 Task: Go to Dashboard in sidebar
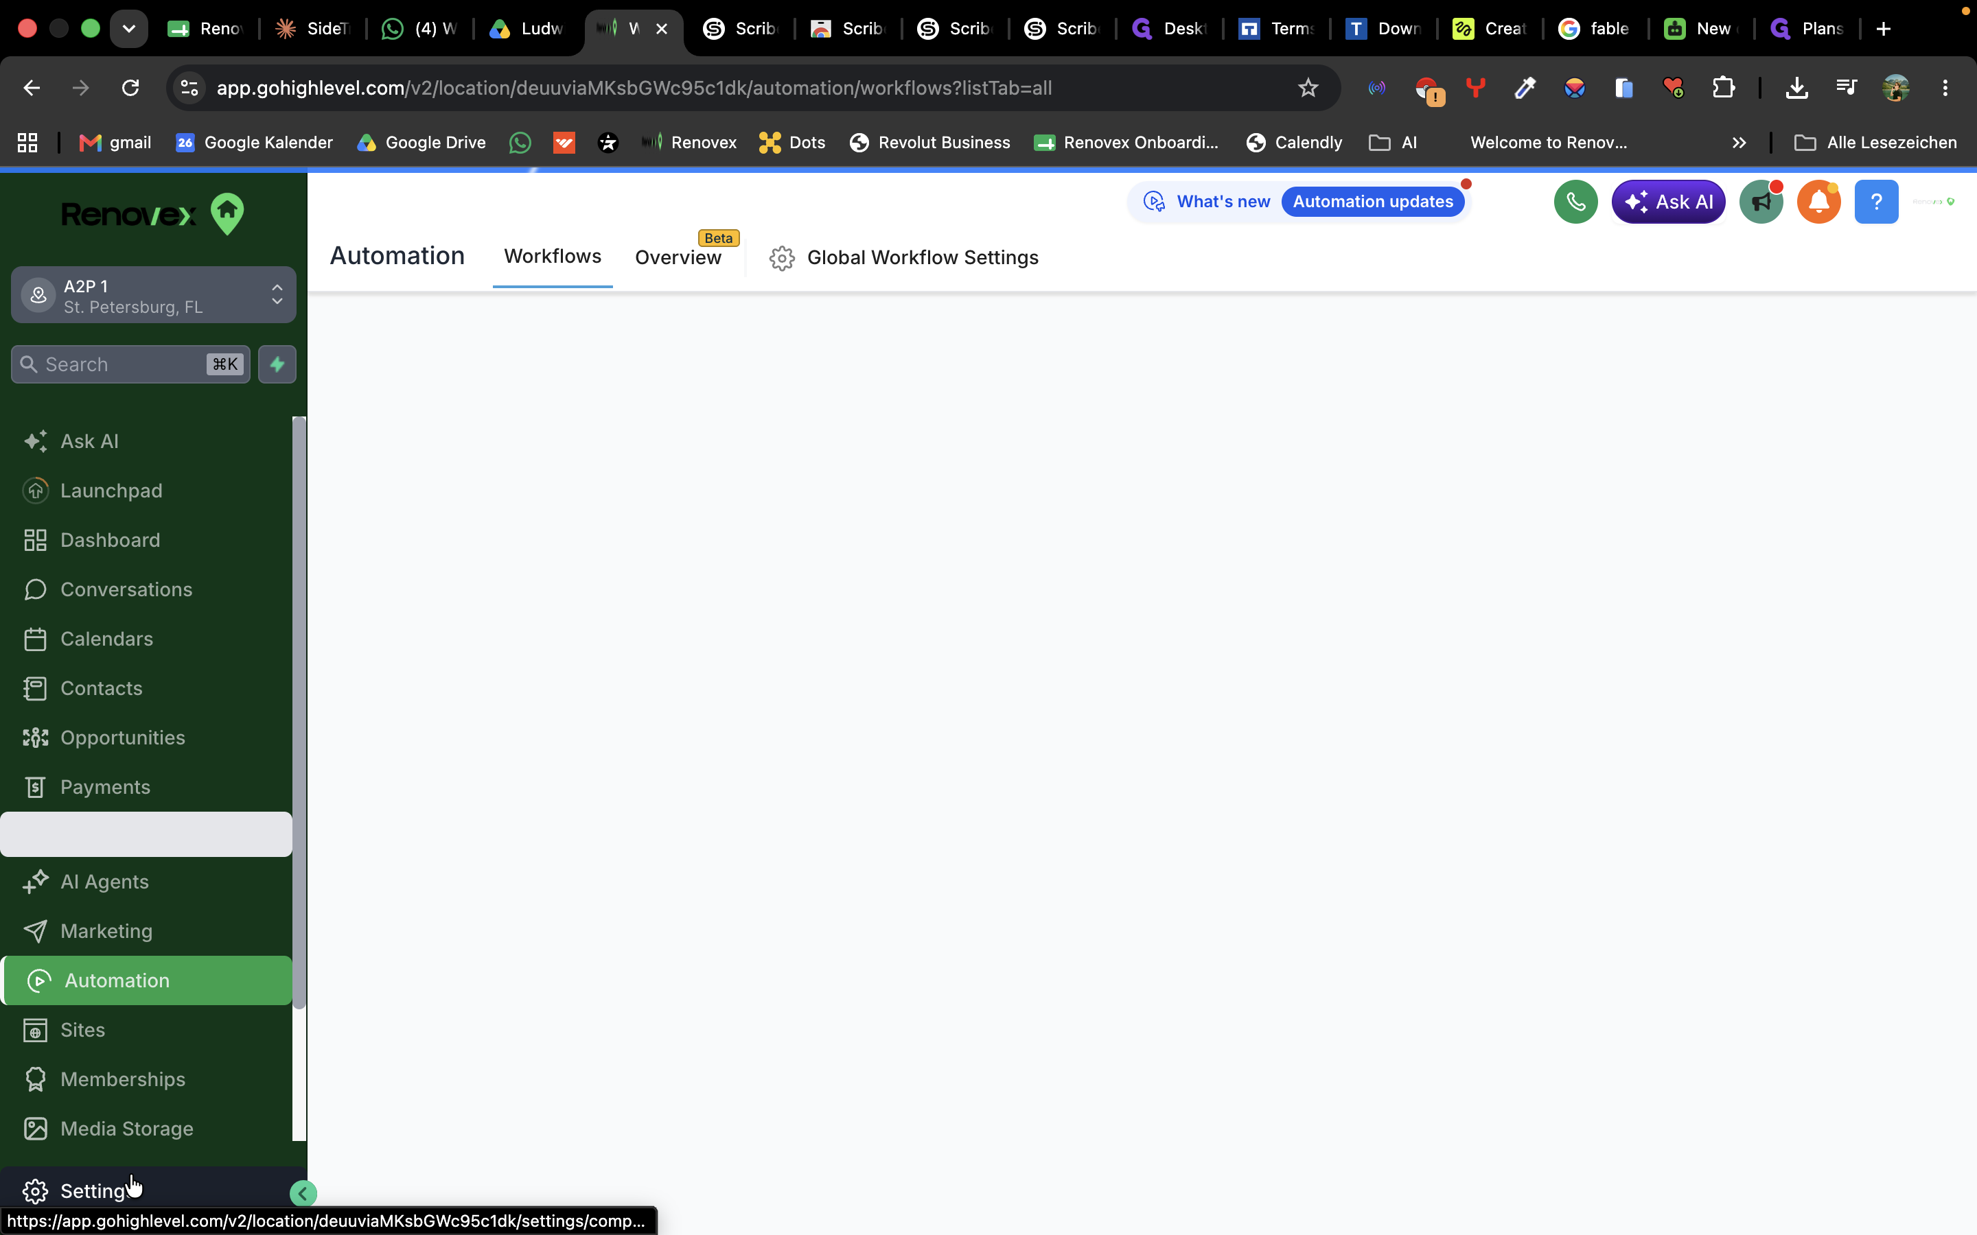coord(146,540)
